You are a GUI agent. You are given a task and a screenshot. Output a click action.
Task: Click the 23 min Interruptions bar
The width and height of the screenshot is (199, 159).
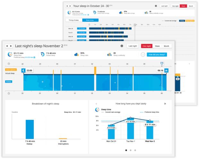pos(63,138)
